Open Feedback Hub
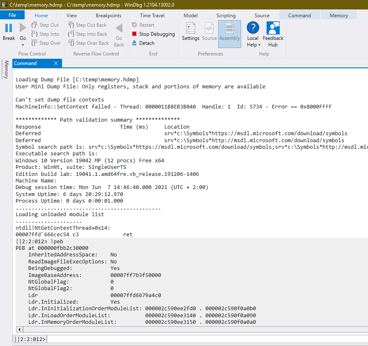This screenshot has height=346, width=368. pyautogui.click(x=273, y=34)
